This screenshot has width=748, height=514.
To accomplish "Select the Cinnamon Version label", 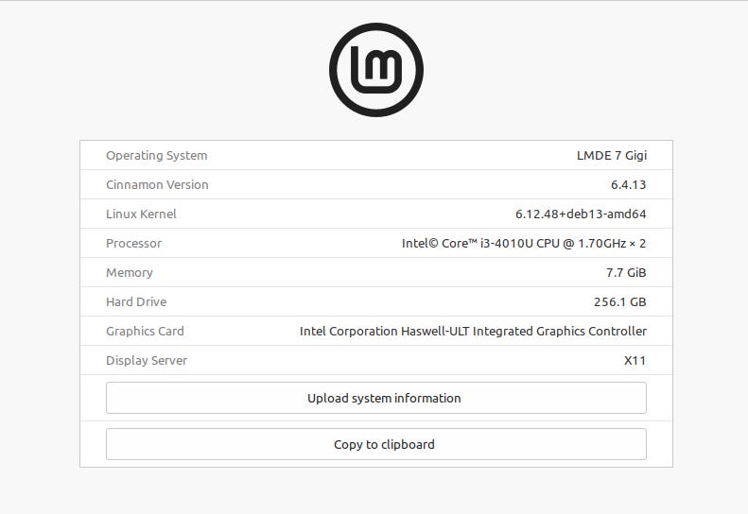I will point(157,184).
